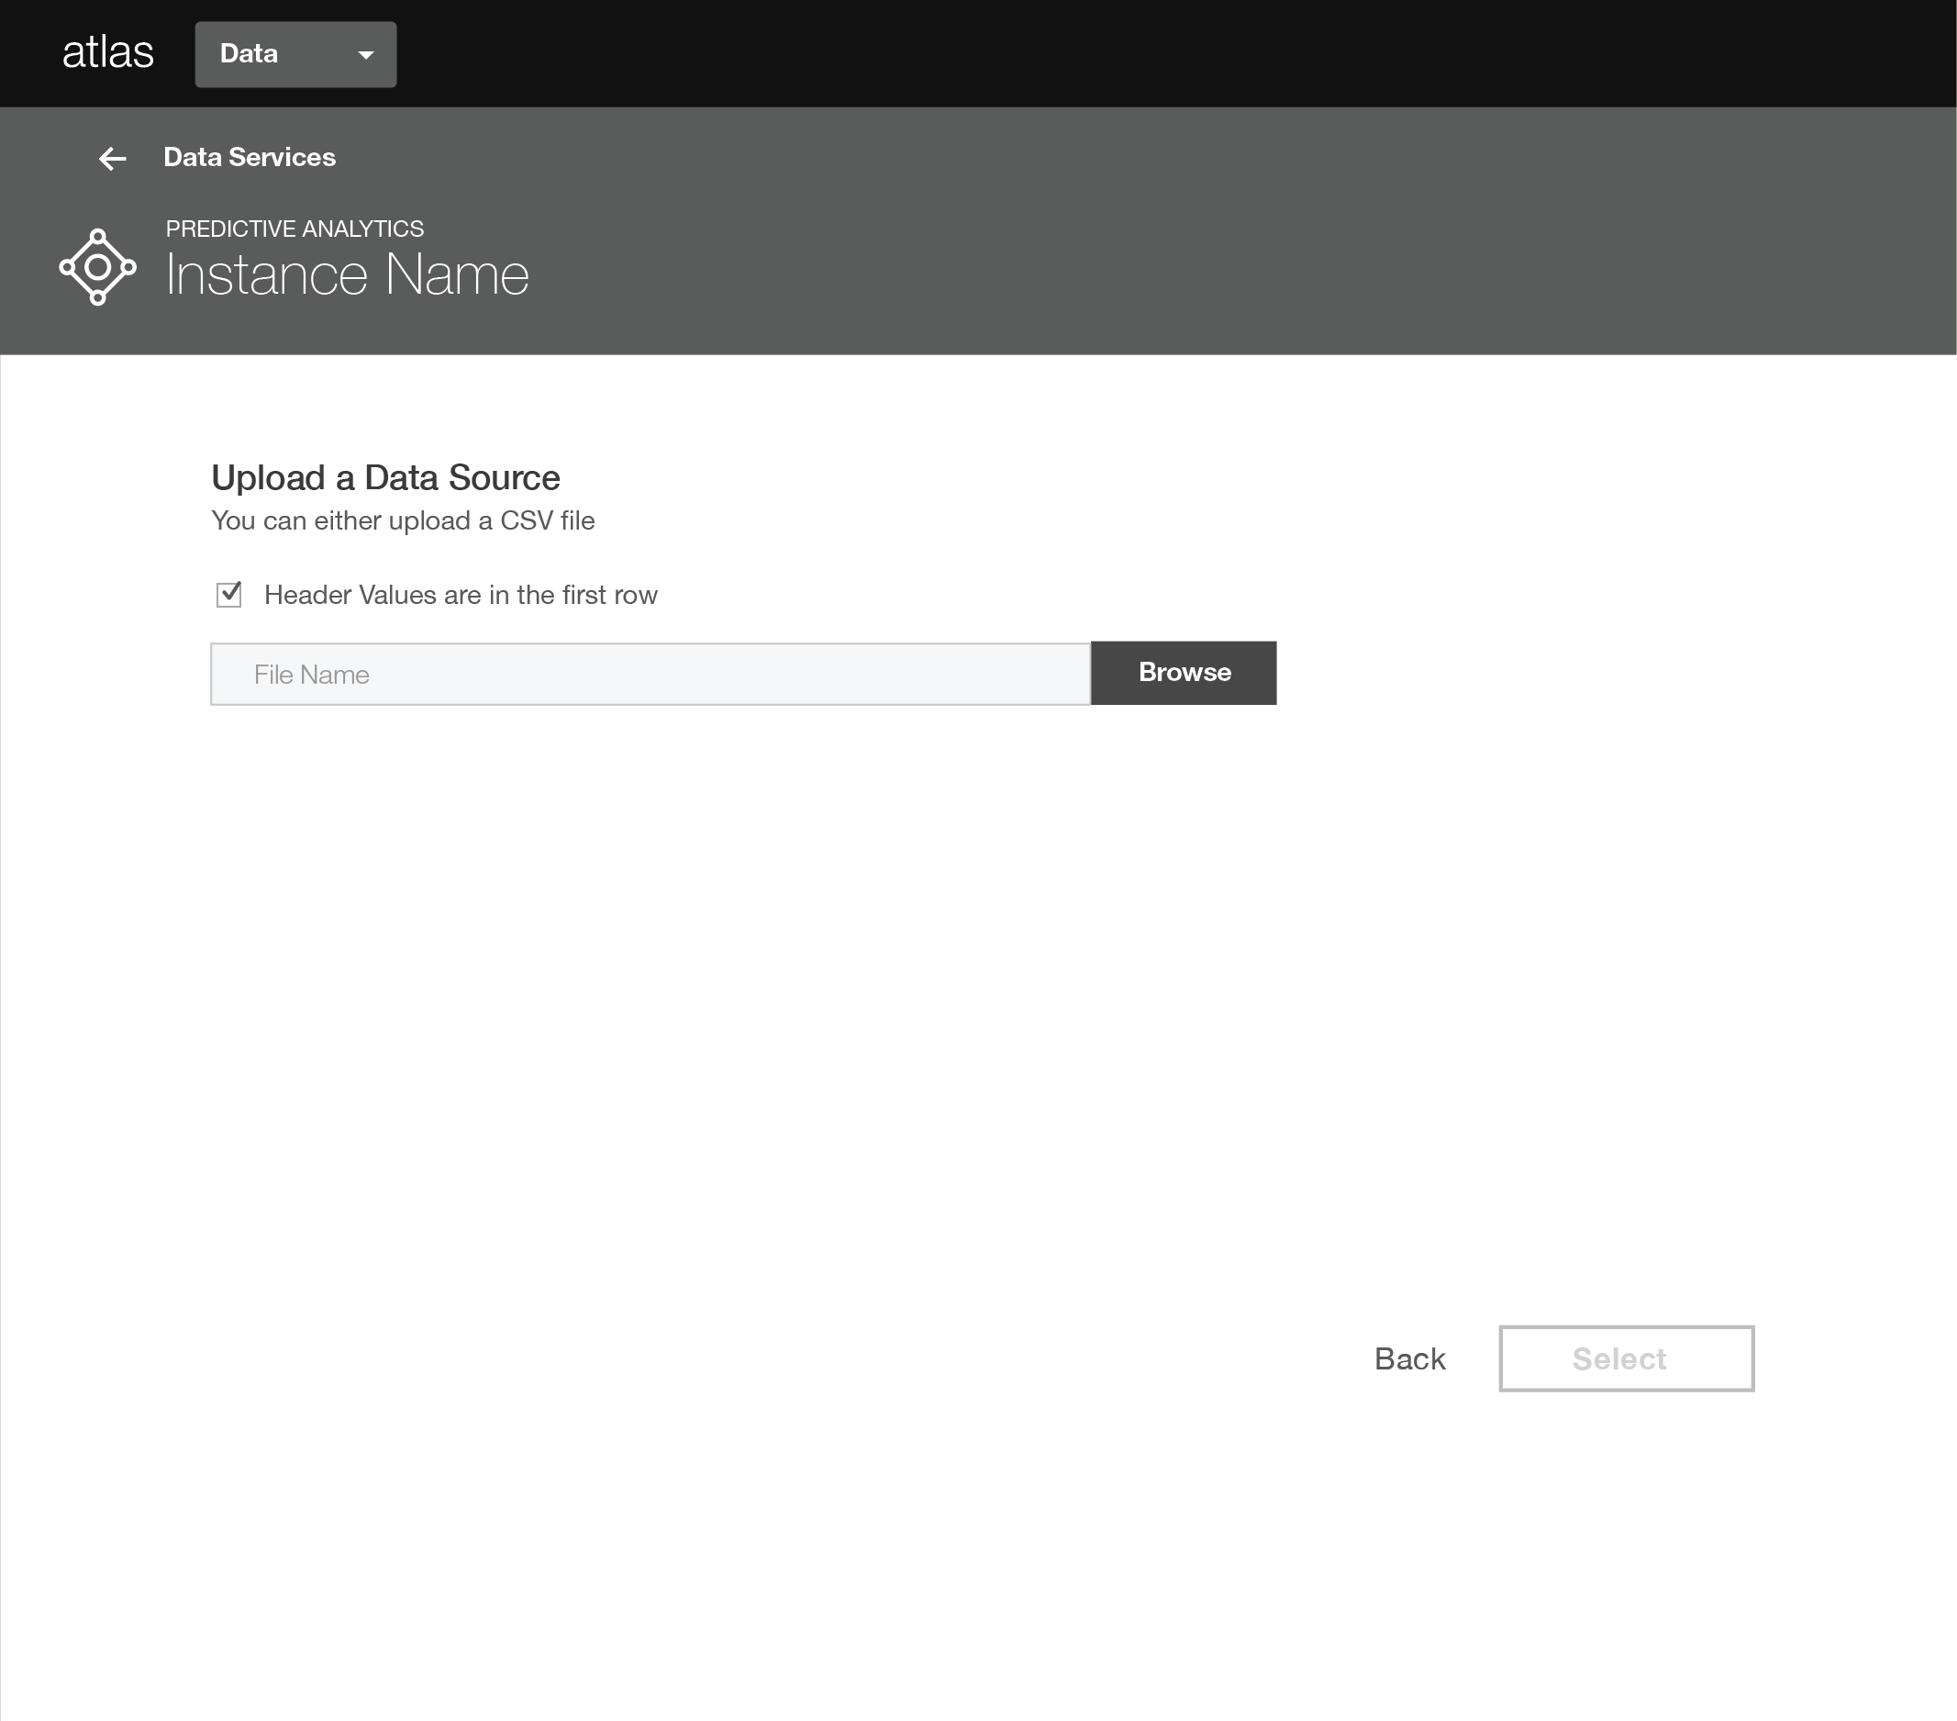Uncheck Header Values are in the first row
This screenshot has width=1957, height=1721.
point(228,595)
